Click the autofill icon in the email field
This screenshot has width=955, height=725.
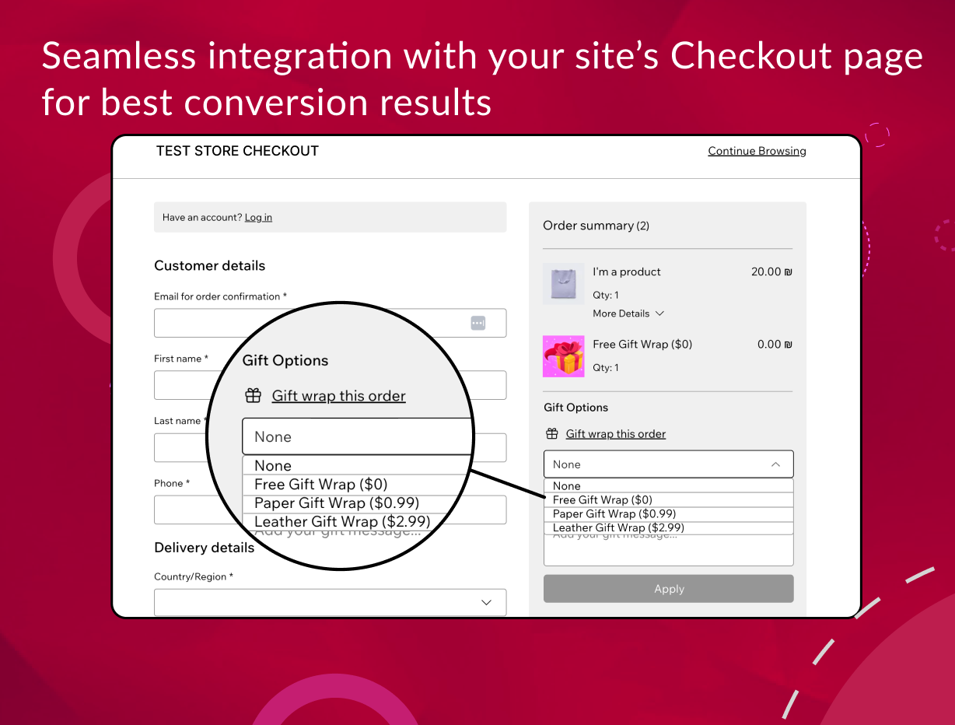[x=478, y=323]
